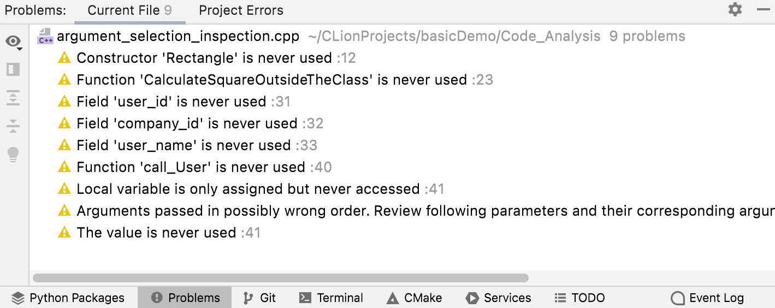
Task: Click the horizontal scrollbar in the problems list
Action: 280,278
